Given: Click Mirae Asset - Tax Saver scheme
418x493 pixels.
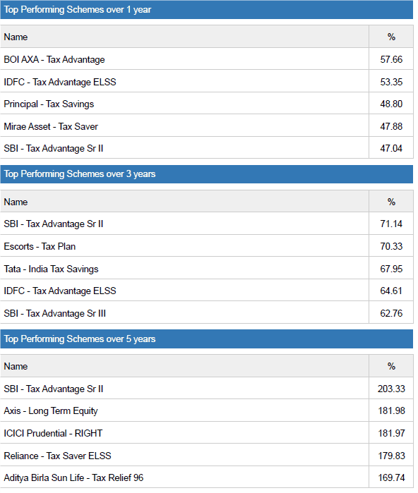Looking at the screenshot, I should coord(51,126).
